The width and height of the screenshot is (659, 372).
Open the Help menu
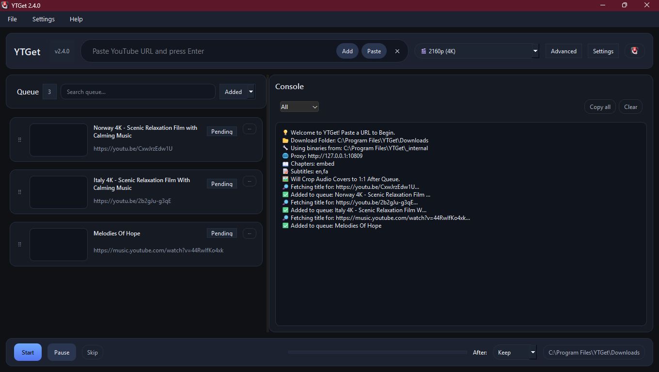pyautogui.click(x=76, y=19)
